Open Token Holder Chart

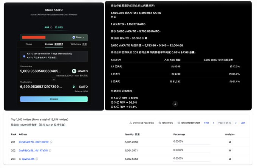pyautogui.click(x=189, y=123)
